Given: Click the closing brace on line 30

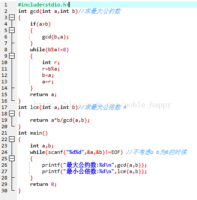Looking at the screenshot, I should (x=20, y=191).
